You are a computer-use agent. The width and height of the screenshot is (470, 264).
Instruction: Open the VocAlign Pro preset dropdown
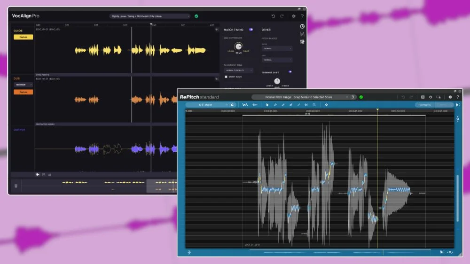[150, 16]
